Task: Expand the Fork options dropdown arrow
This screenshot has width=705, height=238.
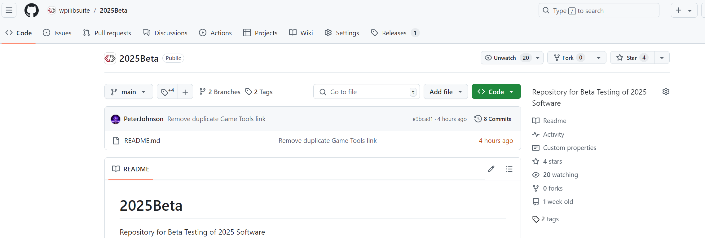Action: click(599, 58)
